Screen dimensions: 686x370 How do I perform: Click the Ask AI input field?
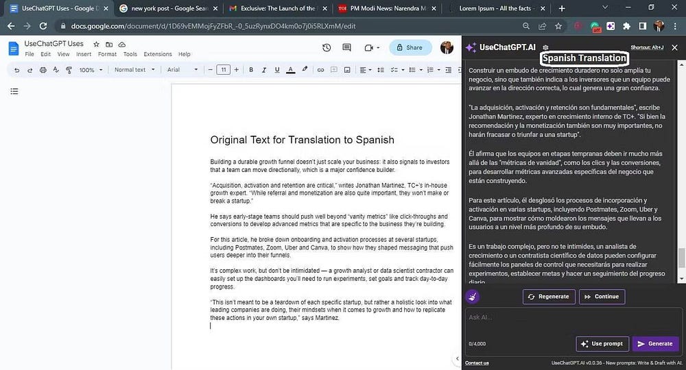(569, 317)
